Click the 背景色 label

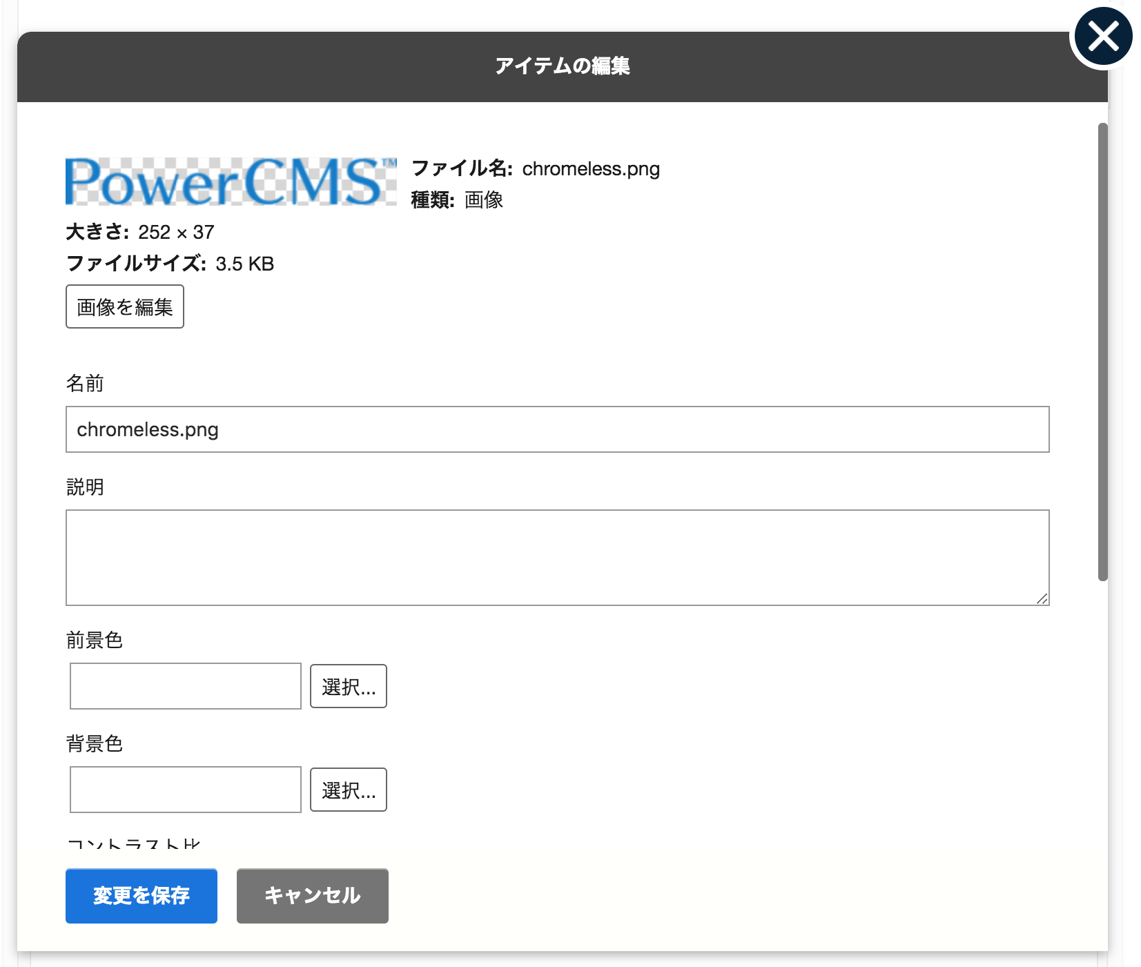coord(95,743)
